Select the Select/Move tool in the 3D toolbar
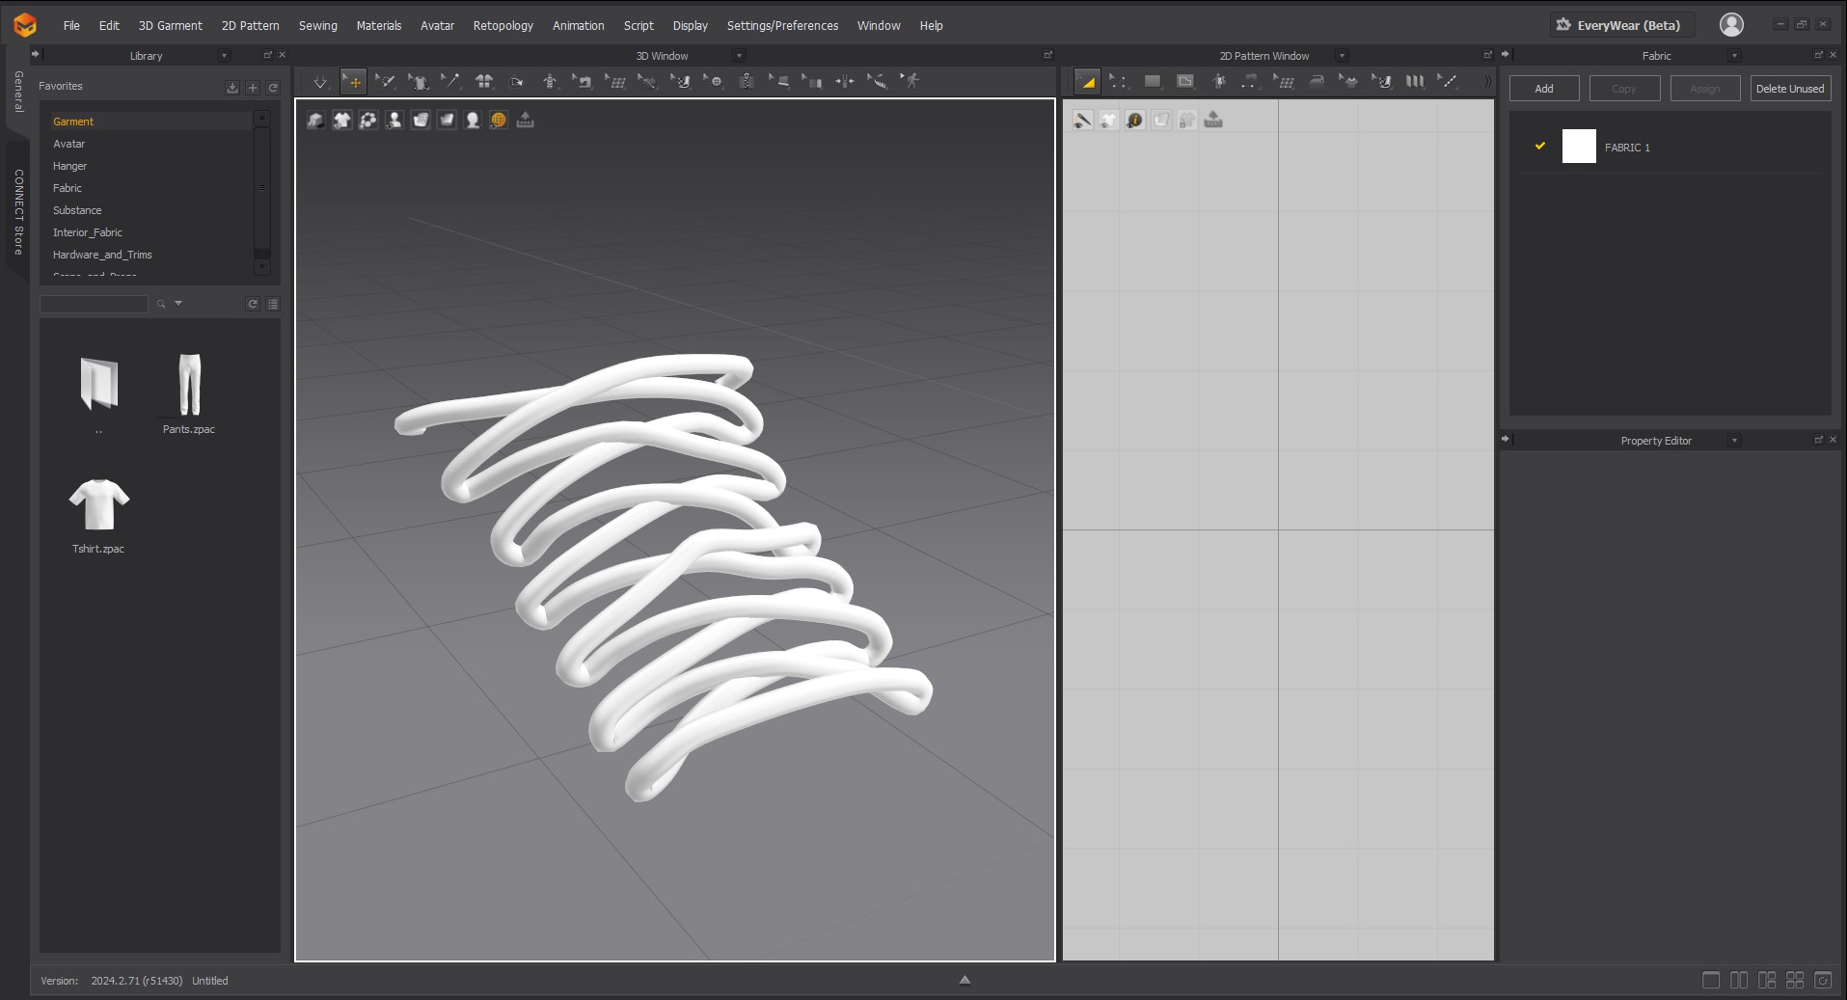 pyautogui.click(x=354, y=82)
